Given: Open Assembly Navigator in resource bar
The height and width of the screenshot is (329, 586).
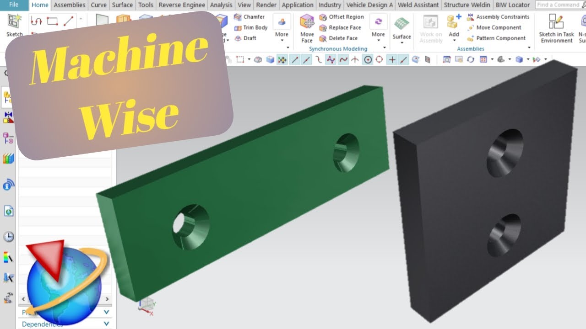Looking at the screenshot, I should coord(8,97).
